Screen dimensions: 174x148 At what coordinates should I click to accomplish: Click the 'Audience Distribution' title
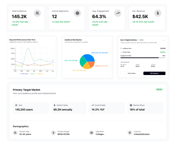73,40
